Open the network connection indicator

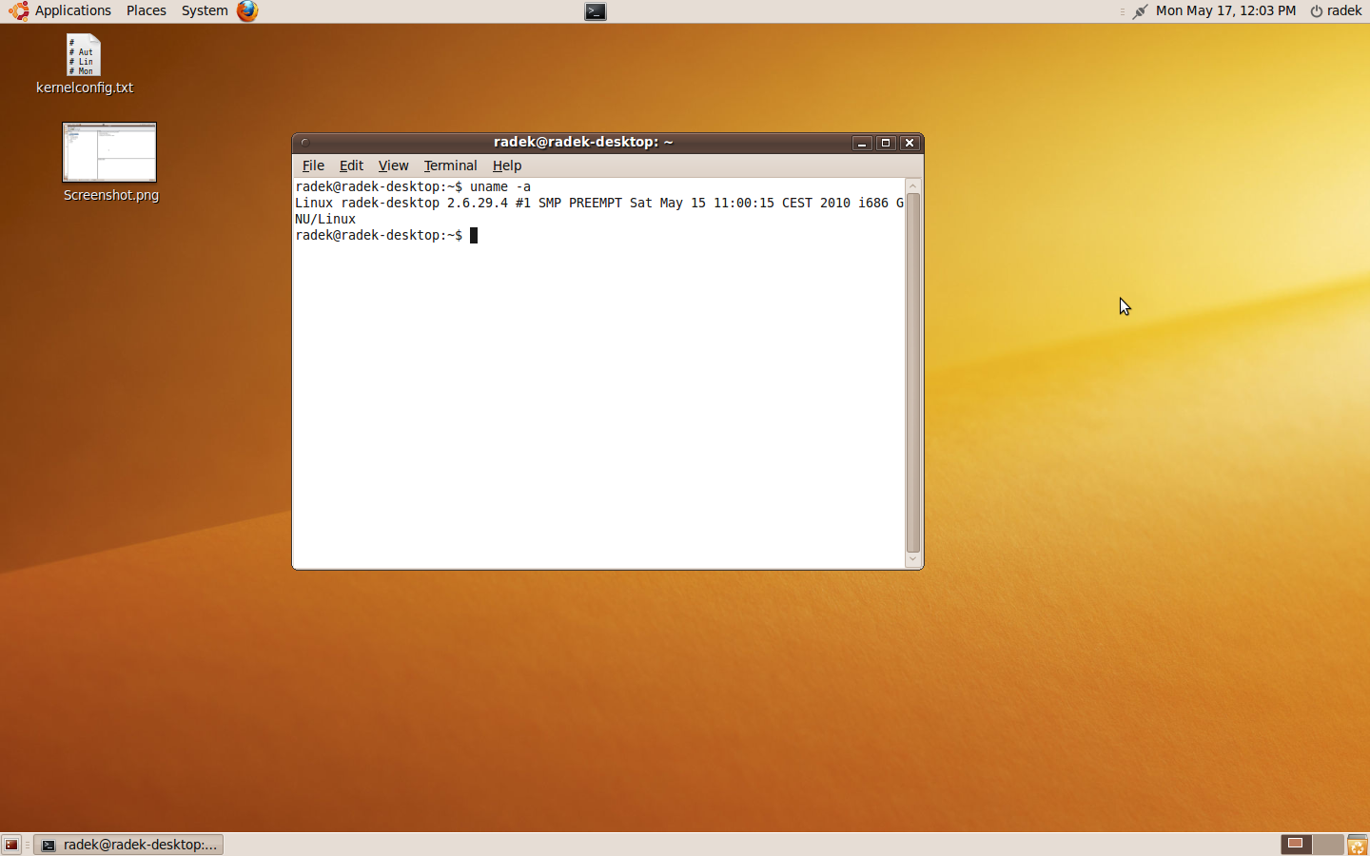pyautogui.click(x=1140, y=11)
